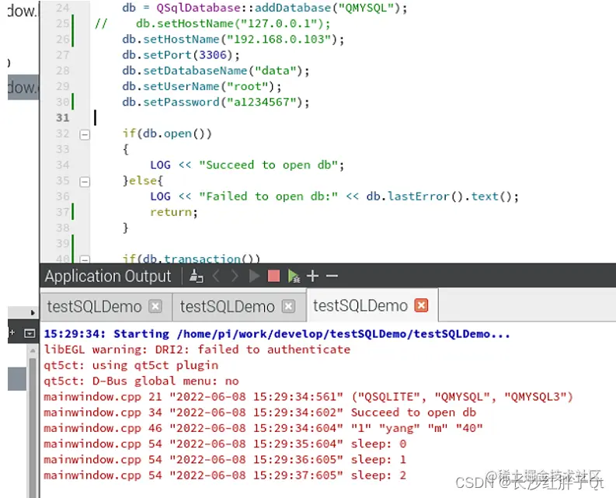Screen dimensions: 616x498
Task: Collapse the if(db.open()) block at line 32
Action: tap(85, 134)
